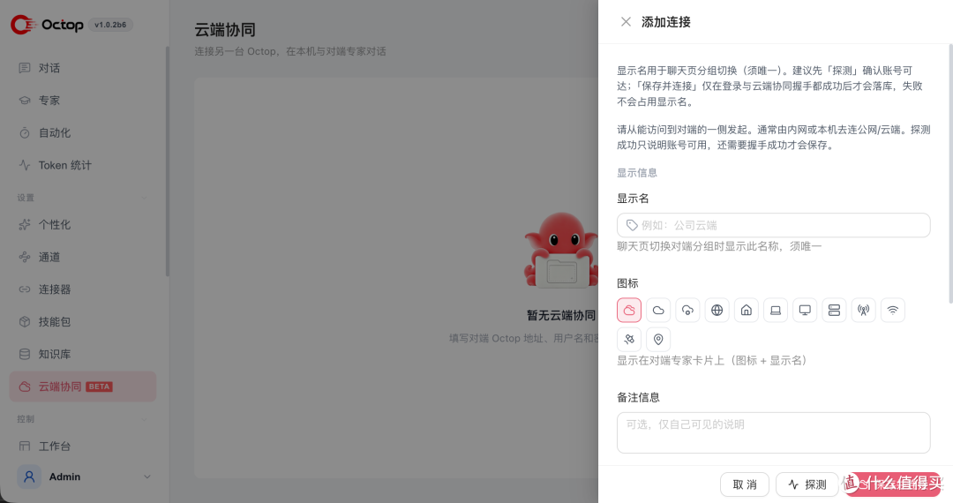Image resolution: width=953 pixels, height=503 pixels.
Task: Click the Octop mascot illustration
Action: [x=561, y=251]
